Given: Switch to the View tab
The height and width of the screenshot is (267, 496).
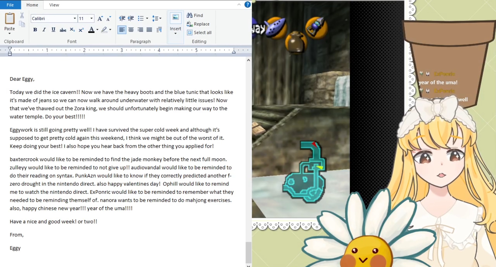Looking at the screenshot, I should [x=54, y=5].
